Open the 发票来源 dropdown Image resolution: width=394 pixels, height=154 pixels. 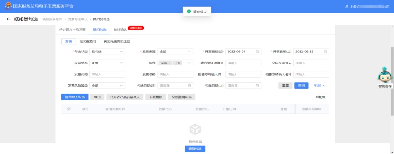pos(175,52)
